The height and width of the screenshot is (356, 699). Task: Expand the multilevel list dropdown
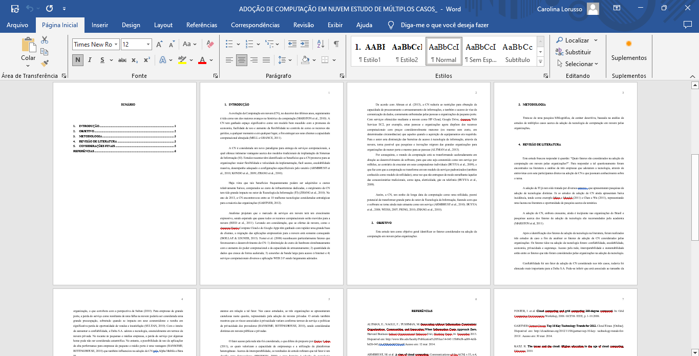pyautogui.click(x=278, y=45)
